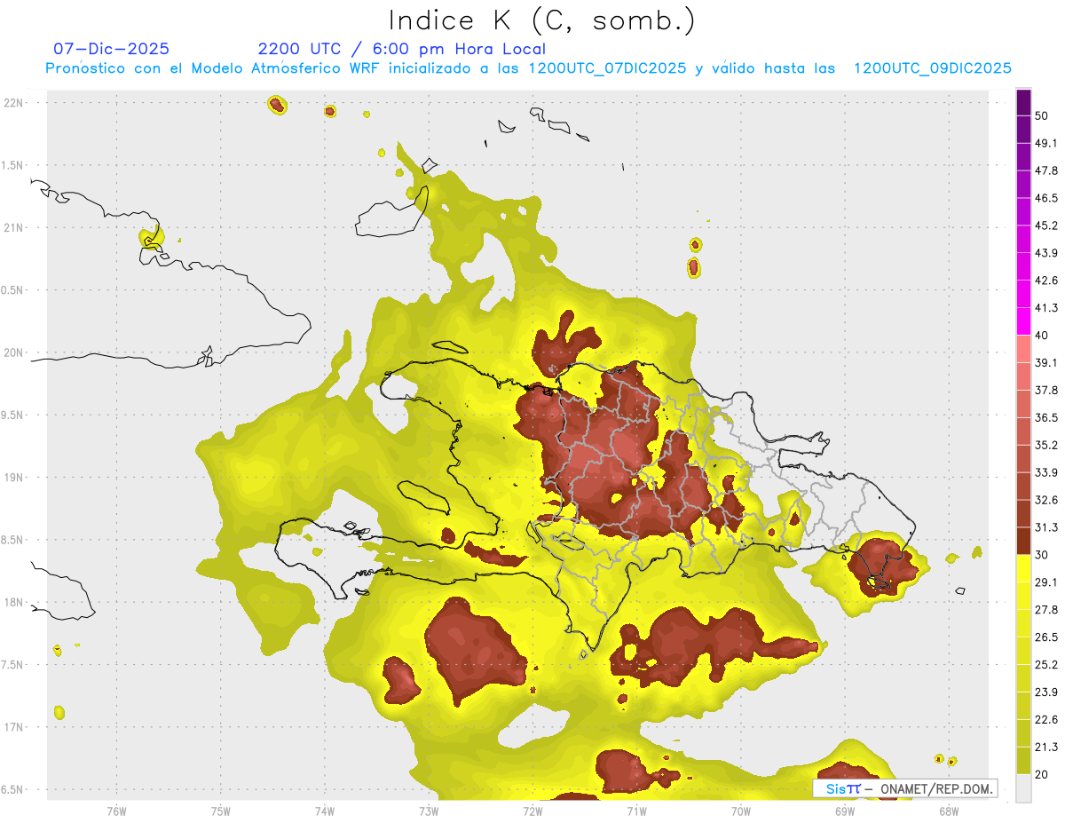Click the 76W longitude axis label
The image size is (1065, 823).
(116, 811)
